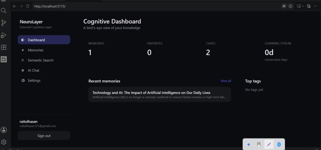Open the Technology and AI memory card
321x150 pixels.
(160, 95)
